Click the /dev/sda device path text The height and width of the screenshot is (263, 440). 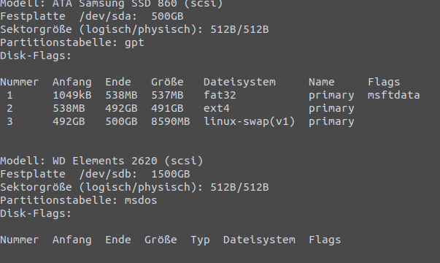click(108, 16)
